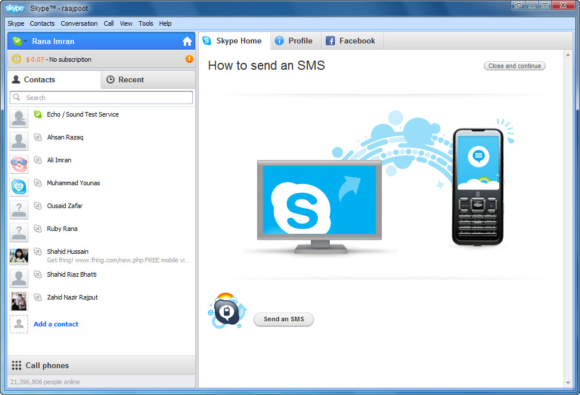Click offline status icon beside Ruby Rana
This screenshot has width=580, height=395.
pyautogui.click(x=38, y=229)
